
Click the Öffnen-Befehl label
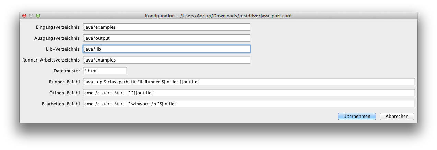pos(65,93)
